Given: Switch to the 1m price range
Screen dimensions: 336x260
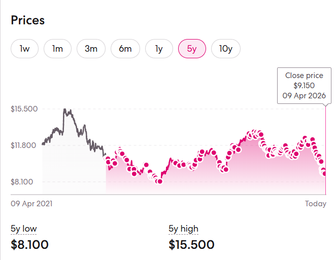Looking at the screenshot, I should click(57, 49).
